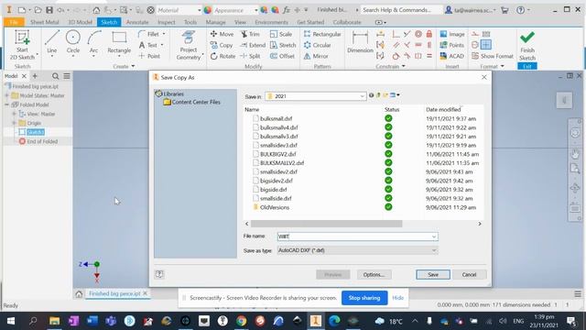Click Show Format tool
The image size is (586, 330).
493,56
